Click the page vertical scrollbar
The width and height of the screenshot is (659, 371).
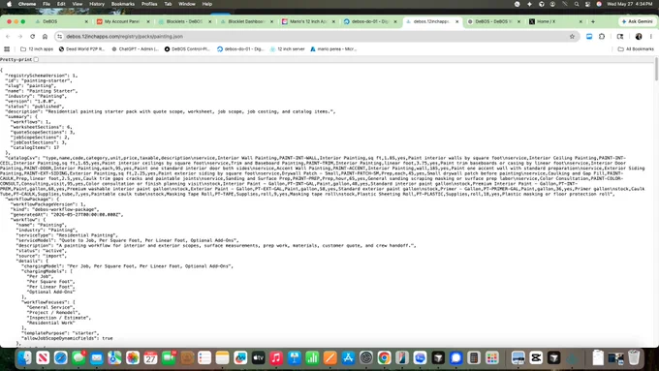[x=656, y=70]
